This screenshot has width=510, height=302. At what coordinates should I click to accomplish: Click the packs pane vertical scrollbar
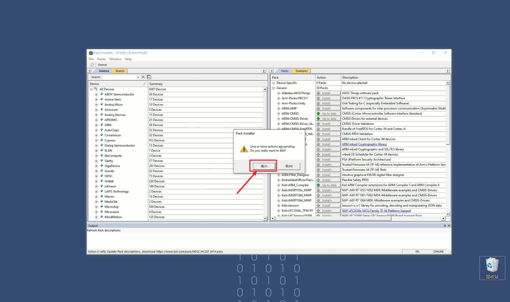coord(448,115)
